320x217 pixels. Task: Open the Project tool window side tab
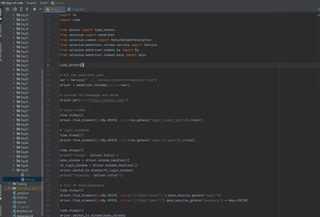coord(1,14)
